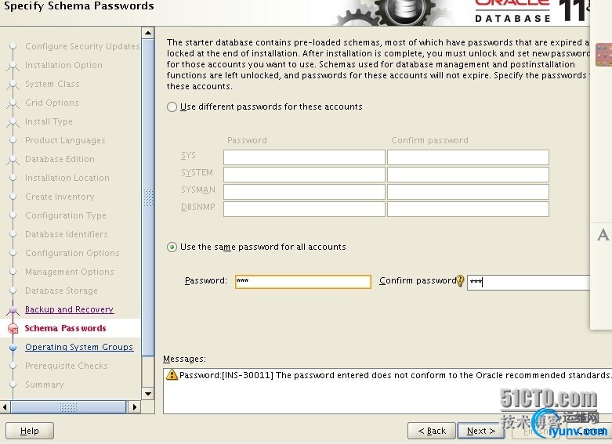
Task: Click the sidebar scroll left arrow
Action: 5,407
